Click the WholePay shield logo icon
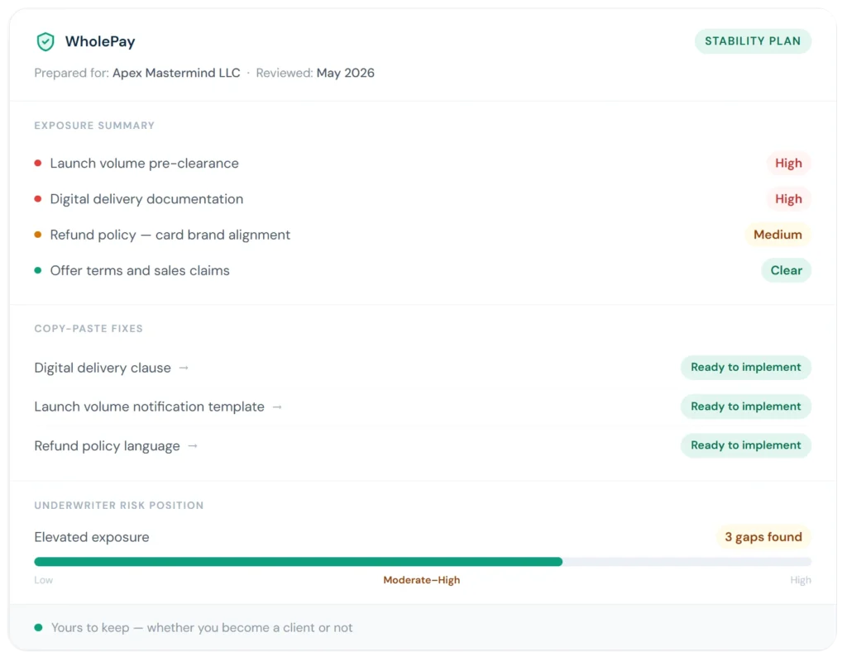The image size is (847, 661). [x=45, y=41]
